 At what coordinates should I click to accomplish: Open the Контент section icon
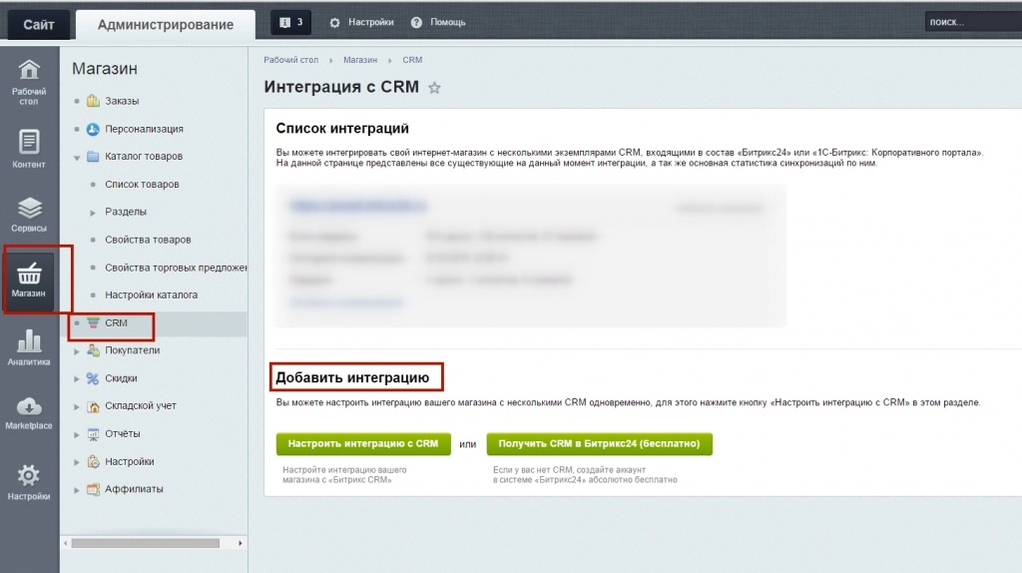[29, 142]
